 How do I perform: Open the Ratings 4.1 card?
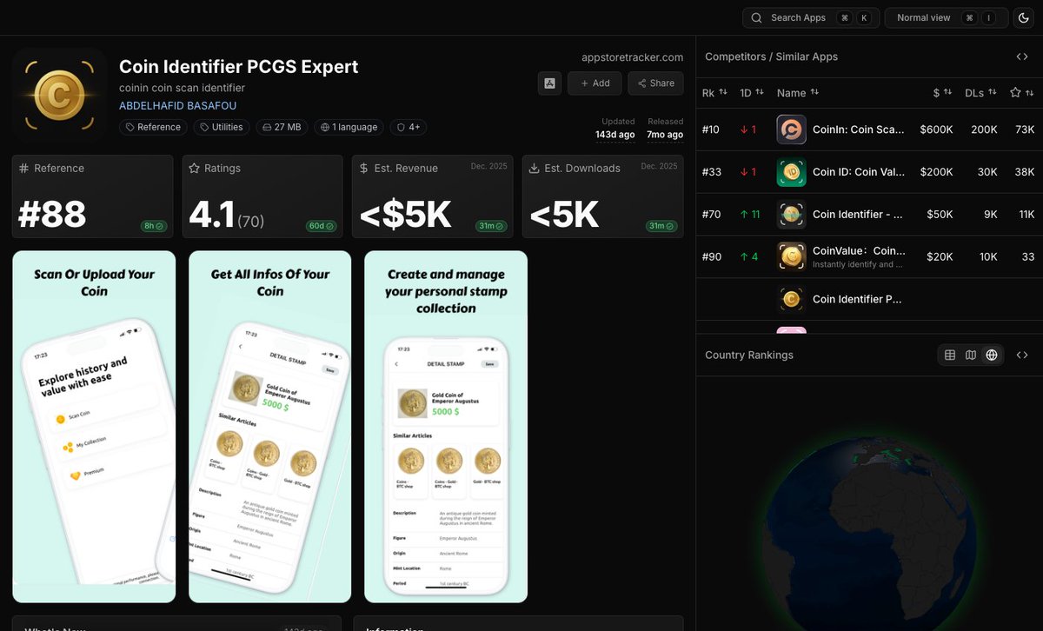[262, 196]
